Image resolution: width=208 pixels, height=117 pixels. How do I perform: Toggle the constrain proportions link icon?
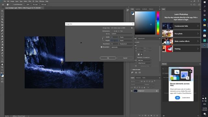pos(103,39)
